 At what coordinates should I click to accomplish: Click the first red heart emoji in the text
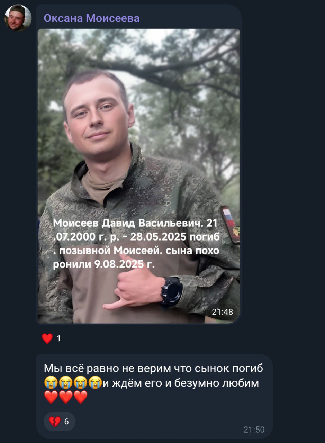click(x=51, y=397)
